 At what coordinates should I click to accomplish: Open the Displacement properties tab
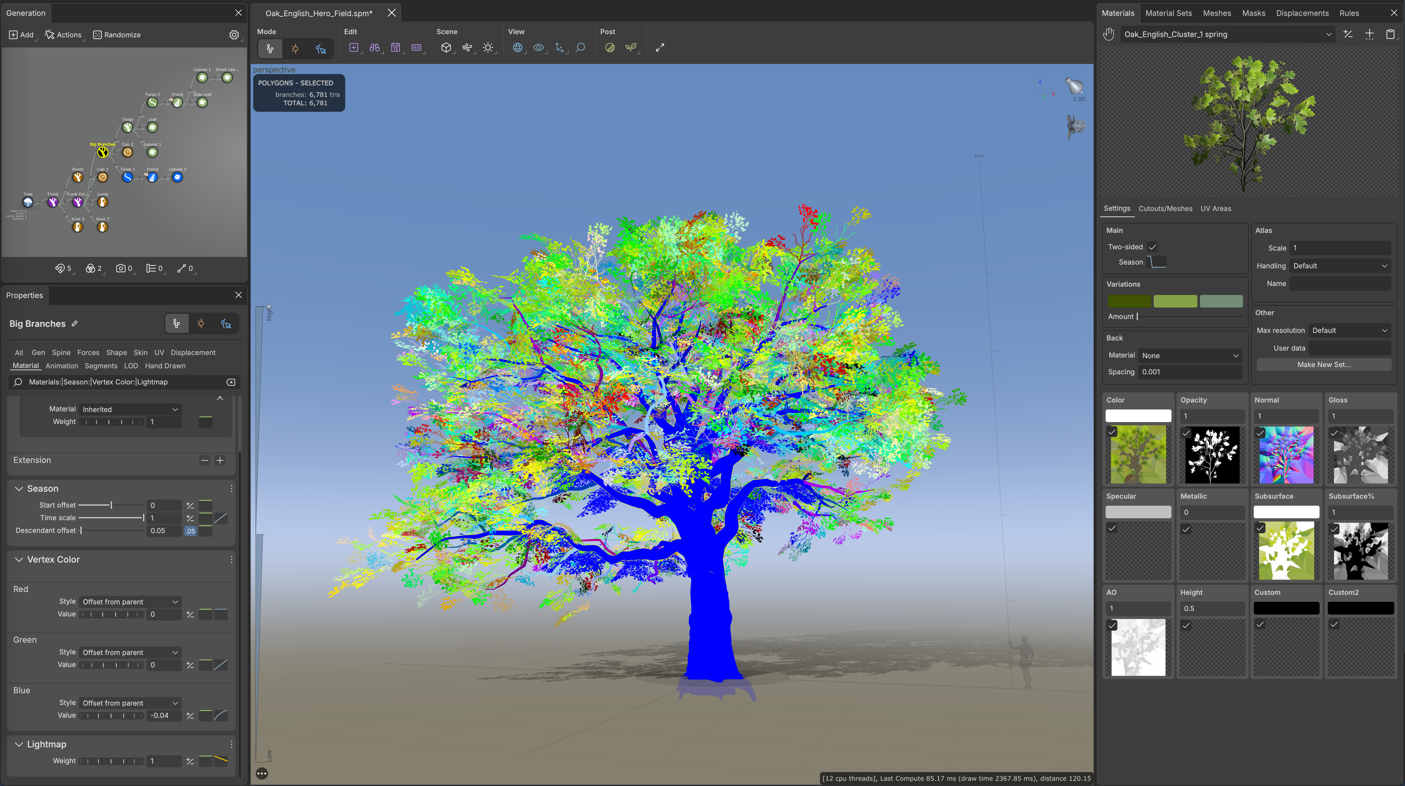coord(193,352)
